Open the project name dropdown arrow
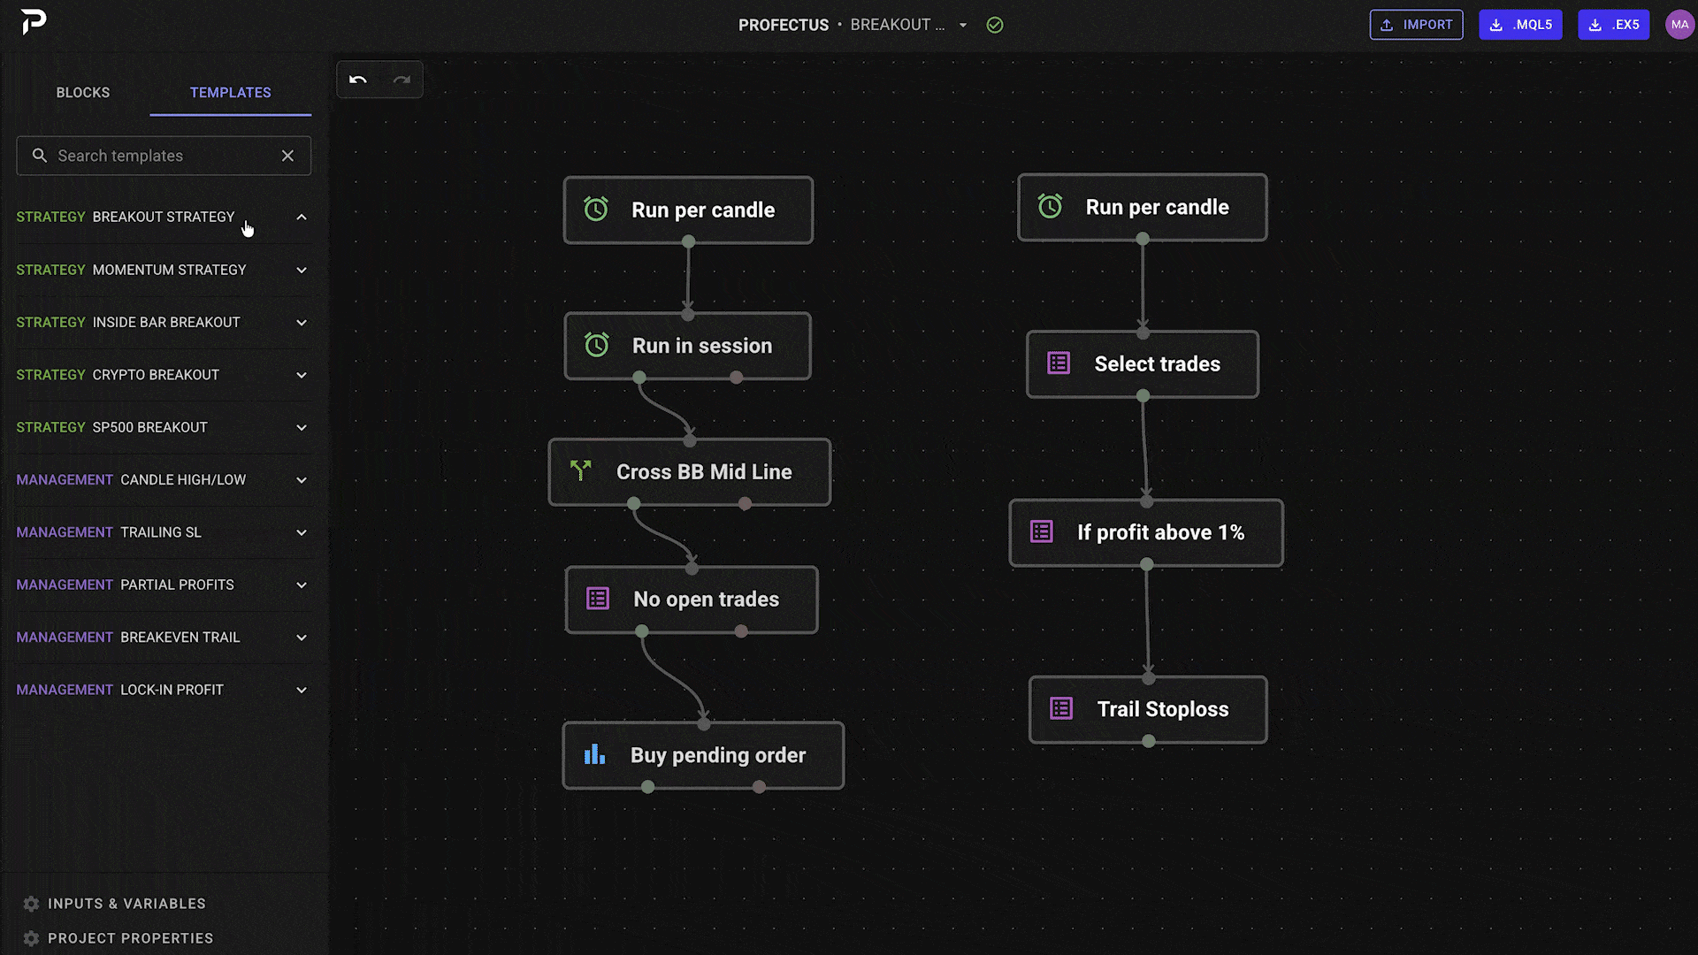 tap(963, 26)
